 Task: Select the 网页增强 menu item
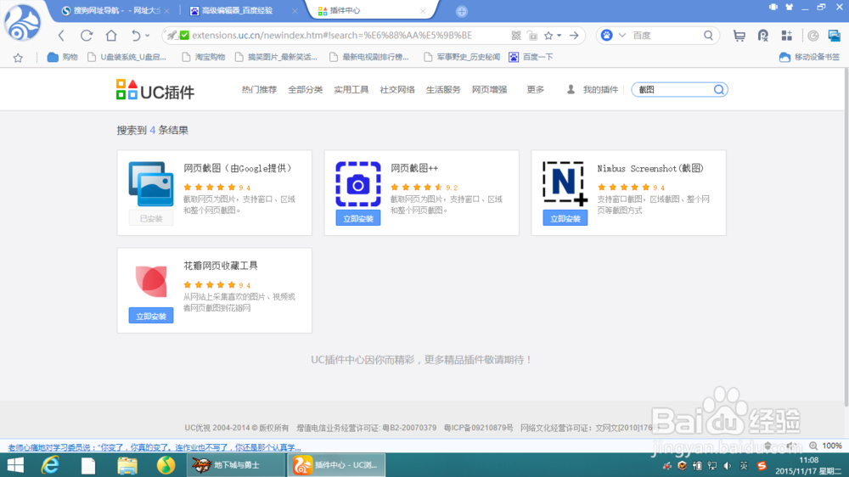tap(489, 90)
